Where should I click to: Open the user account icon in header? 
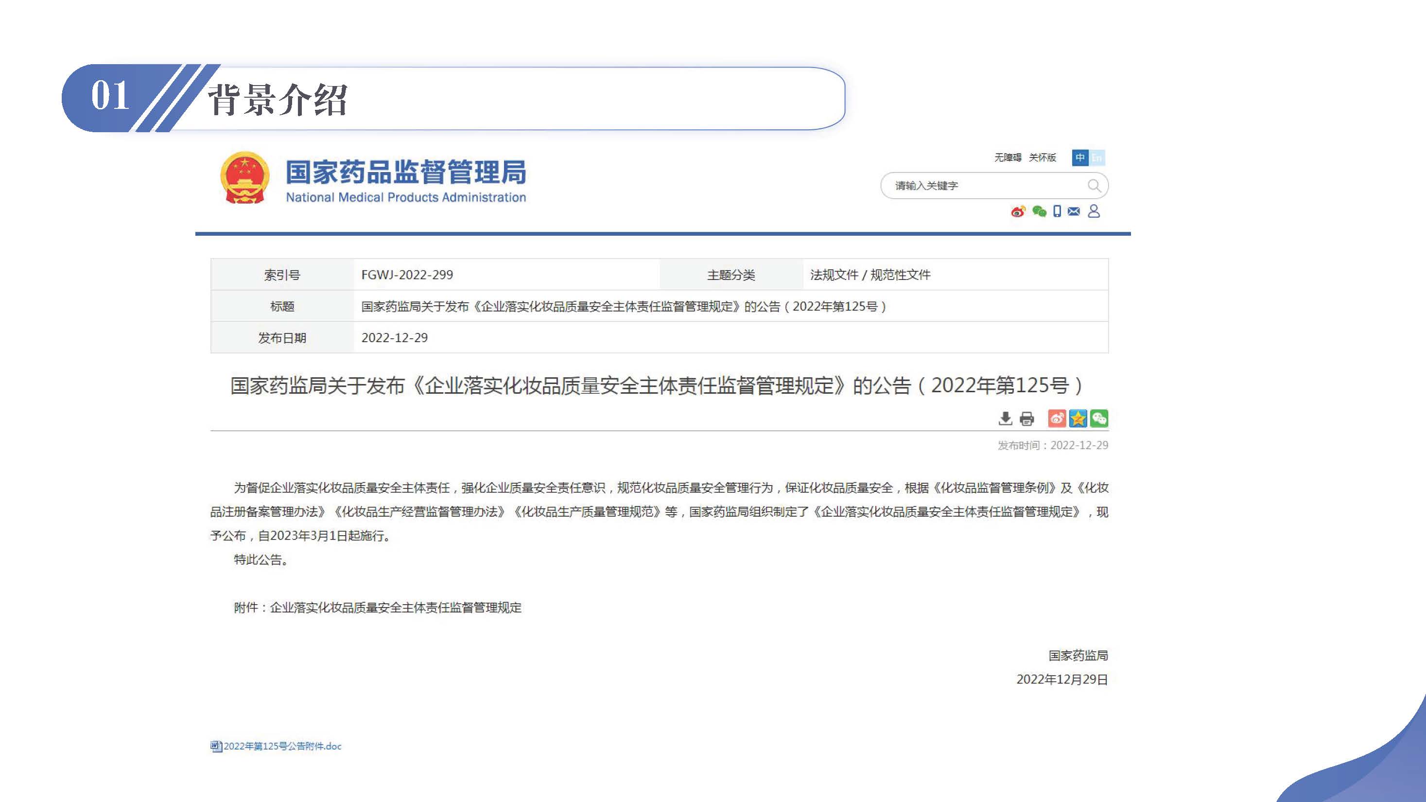[x=1093, y=211]
